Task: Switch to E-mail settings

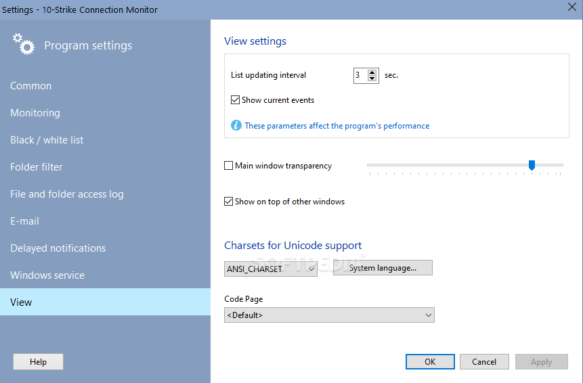Action: pyautogui.click(x=105, y=221)
